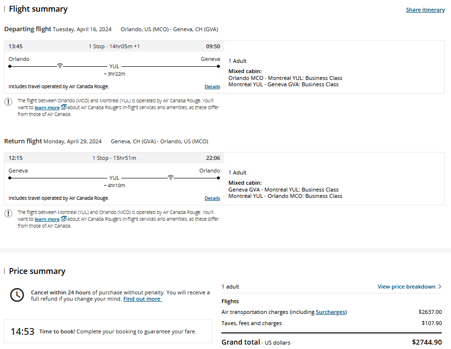Expand View price breakdown
This screenshot has height=349, width=451.
coord(406,287)
